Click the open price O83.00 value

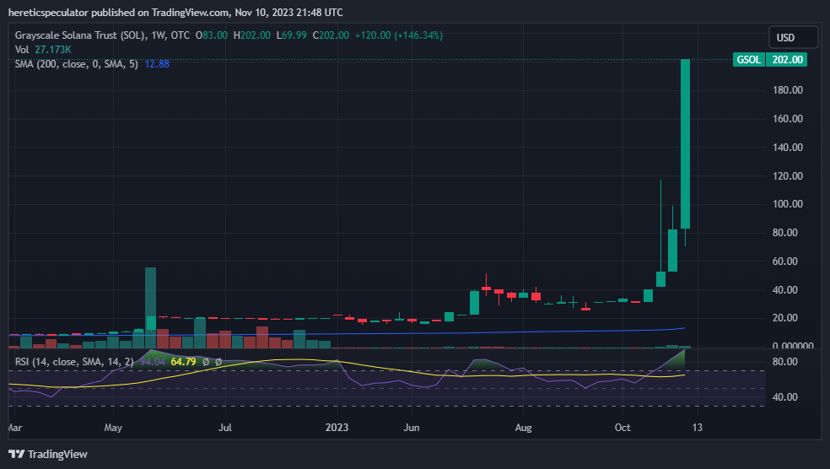(211, 35)
